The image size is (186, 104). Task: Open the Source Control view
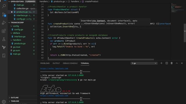[x=4, y=15]
